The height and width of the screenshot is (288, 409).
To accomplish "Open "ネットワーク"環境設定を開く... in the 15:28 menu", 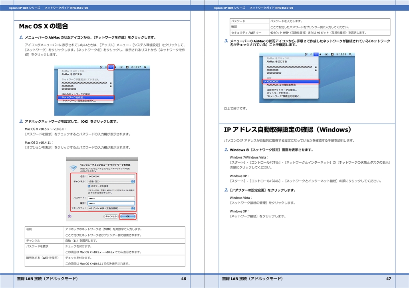I will [x=284, y=96].
